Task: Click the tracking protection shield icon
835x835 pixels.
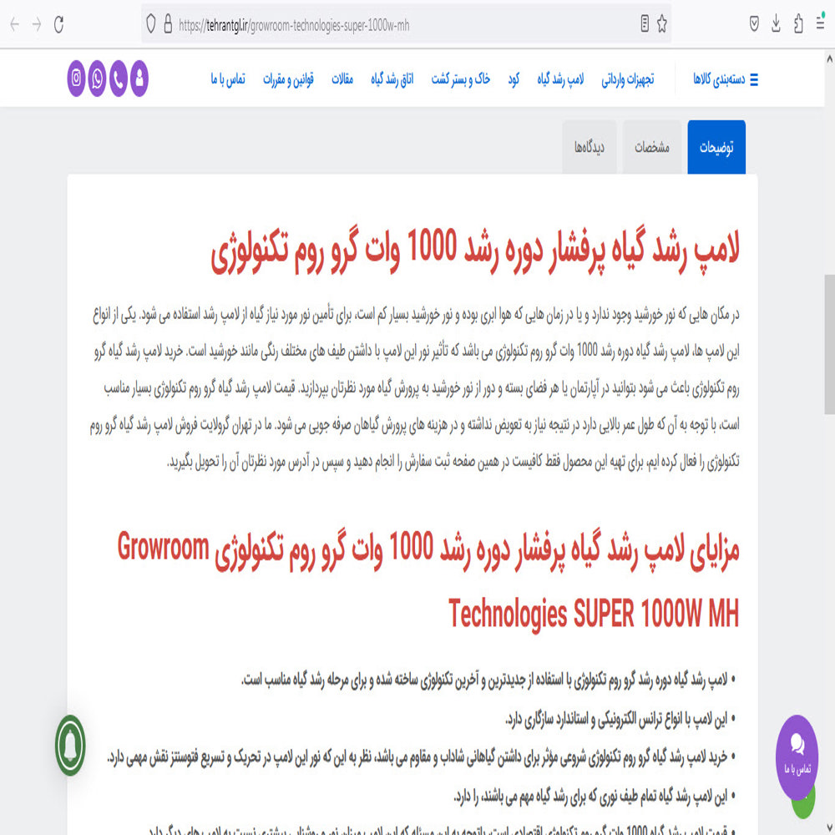Action: coord(151,24)
